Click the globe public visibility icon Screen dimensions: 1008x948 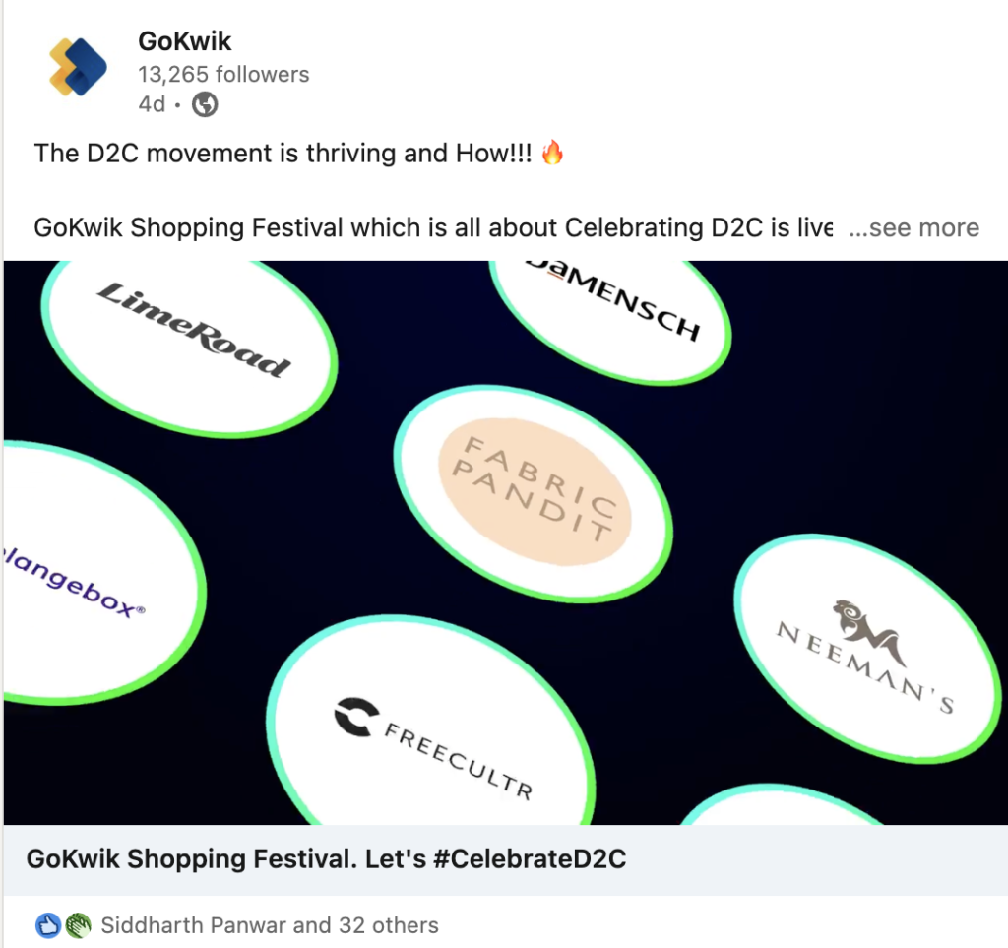(x=205, y=104)
